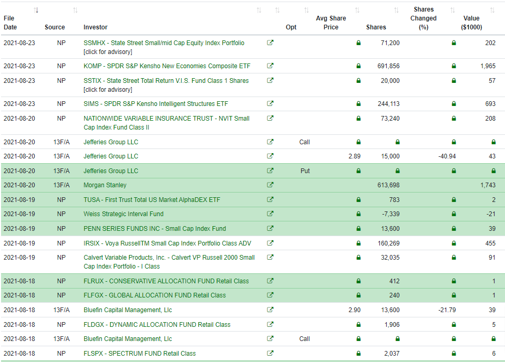This screenshot has height=362, width=505.
Task: Open external link icon for FLSPX row
Action: tap(270, 353)
